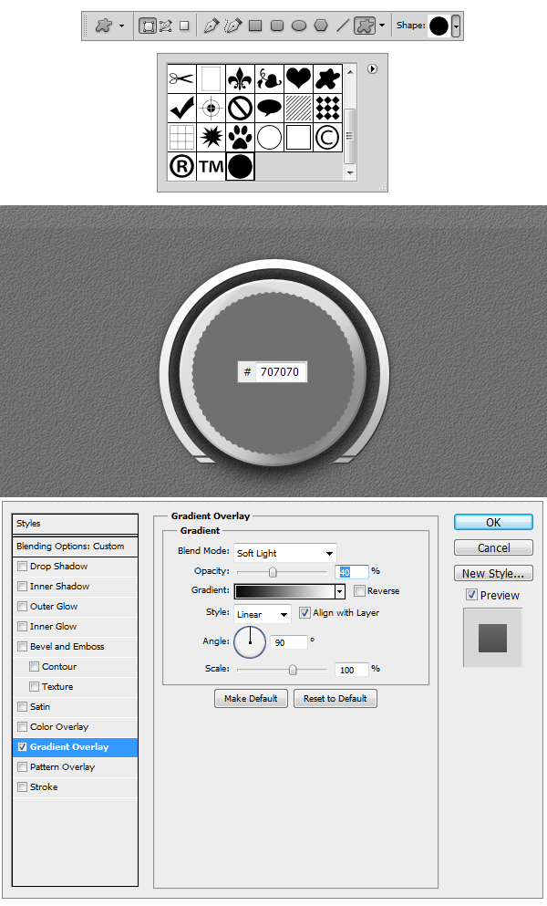Click the Scale slider handle

tap(293, 670)
